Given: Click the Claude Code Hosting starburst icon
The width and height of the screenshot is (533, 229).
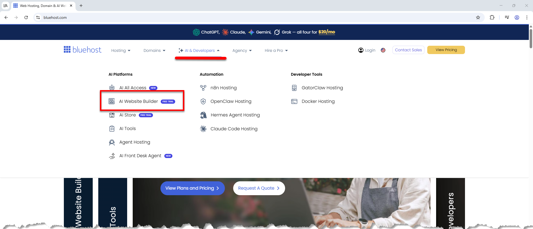Looking at the screenshot, I should [x=203, y=129].
